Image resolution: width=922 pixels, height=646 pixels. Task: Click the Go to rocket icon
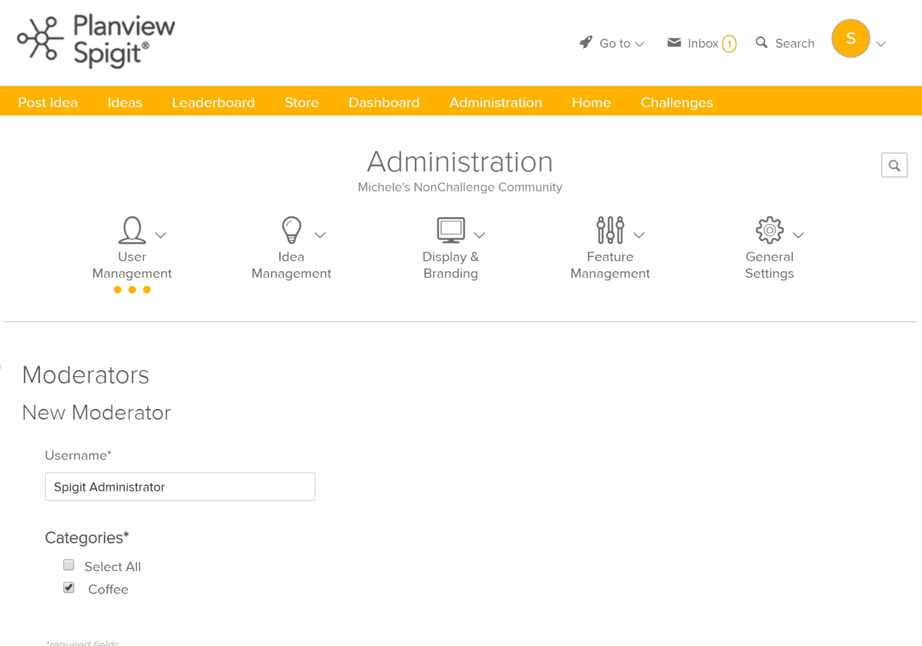click(x=586, y=42)
